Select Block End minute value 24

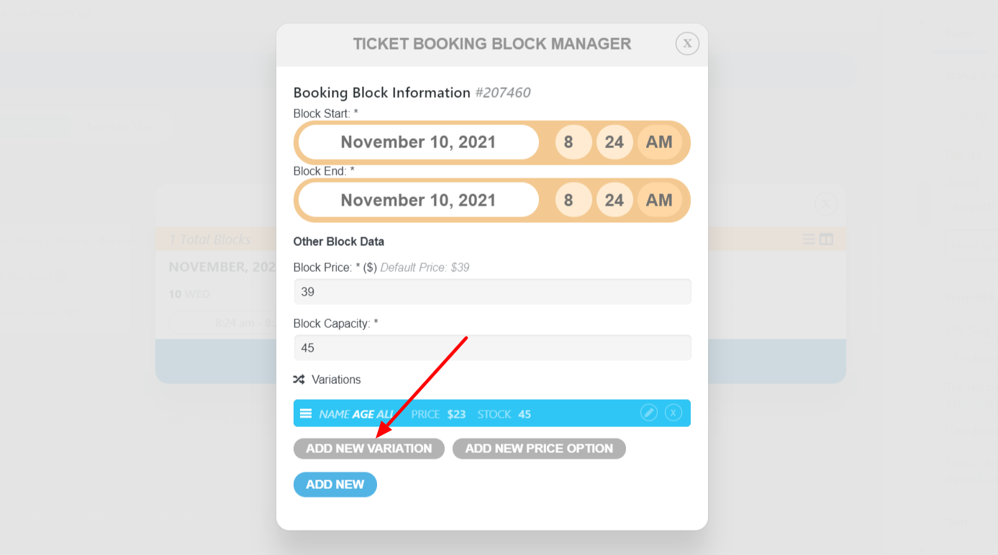click(614, 200)
